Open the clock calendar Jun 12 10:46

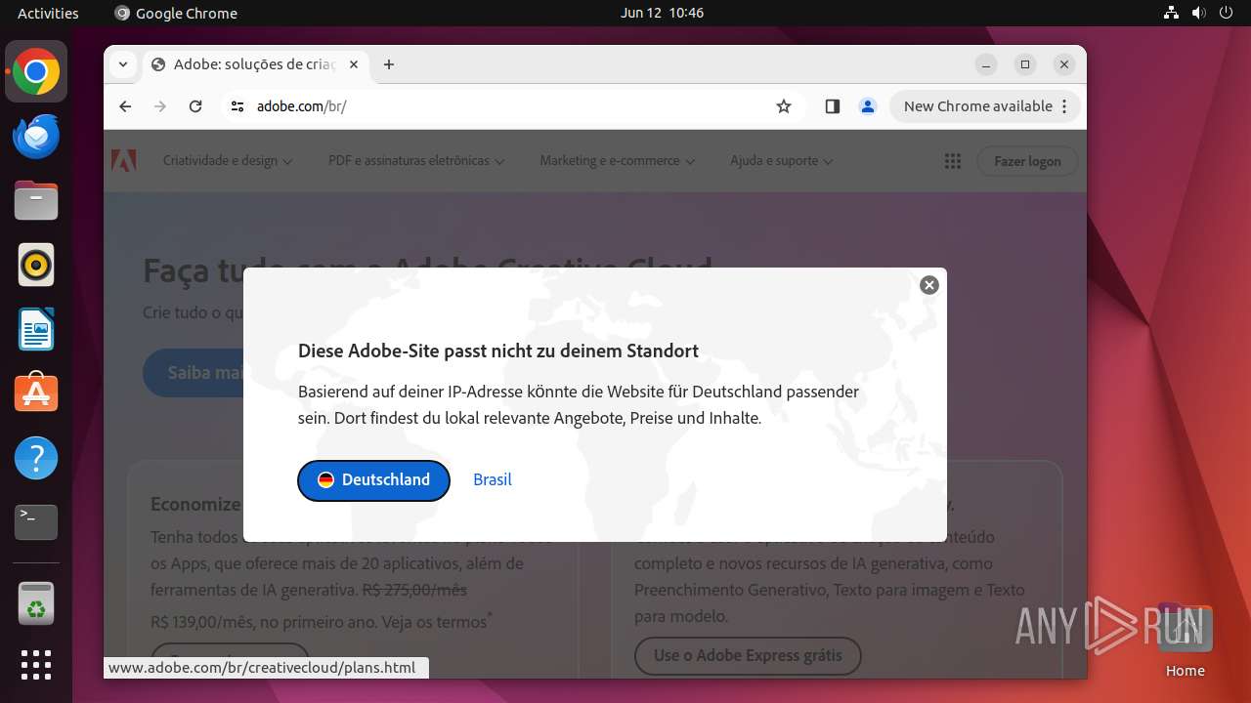[x=662, y=13]
